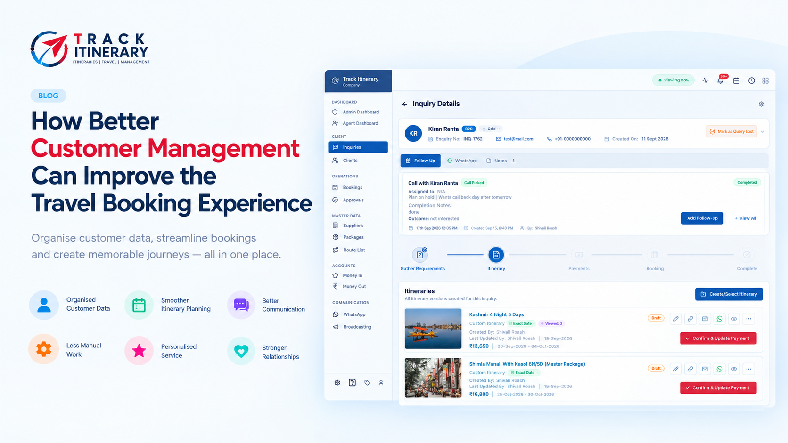This screenshot has height=443, width=788.
Task: Email the Kashmir 4 Night 5 Days itinerary
Action: pyautogui.click(x=705, y=319)
